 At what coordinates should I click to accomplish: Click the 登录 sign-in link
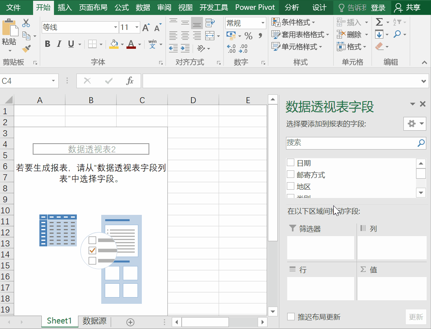(x=378, y=8)
